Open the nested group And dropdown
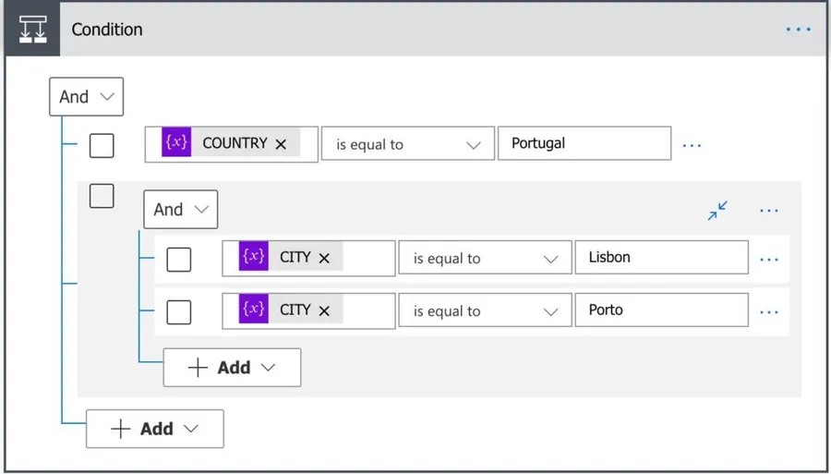Viewport: 831px width, 474px height. click(180, 210)
